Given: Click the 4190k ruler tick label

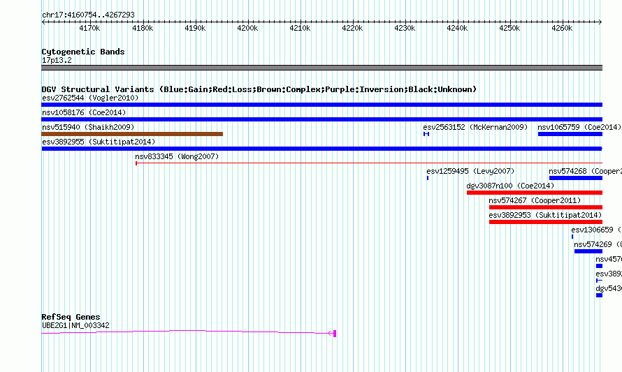Looking at the screenshot, I should click(195, 29).
